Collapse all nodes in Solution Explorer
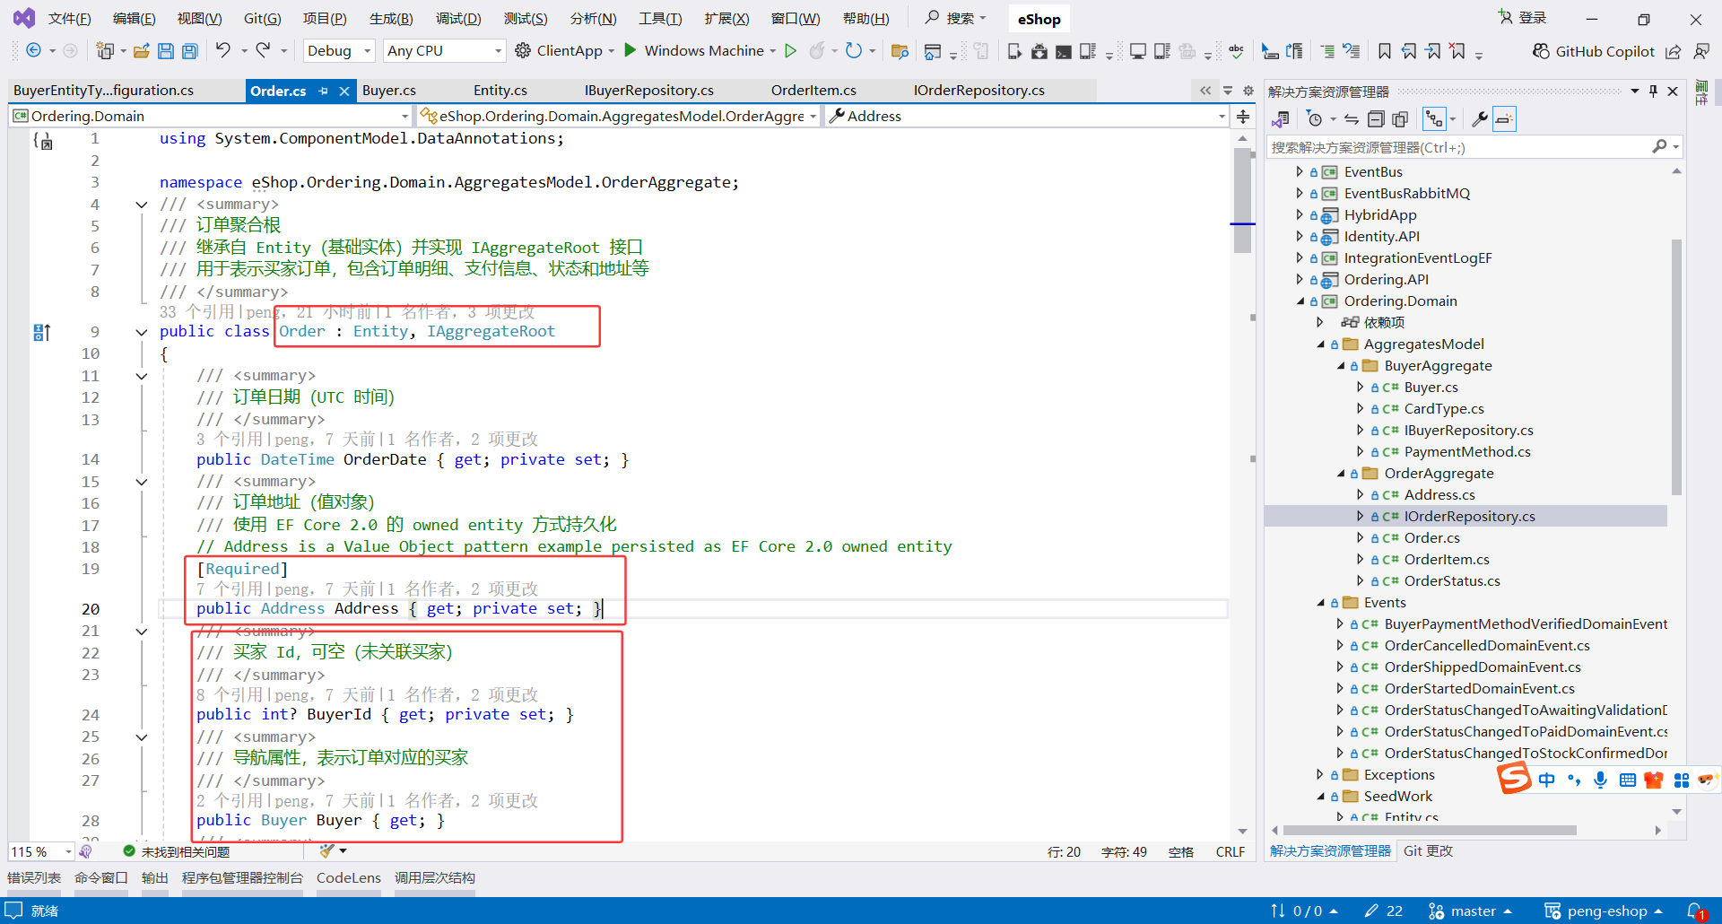 (x=1376, y=118)
